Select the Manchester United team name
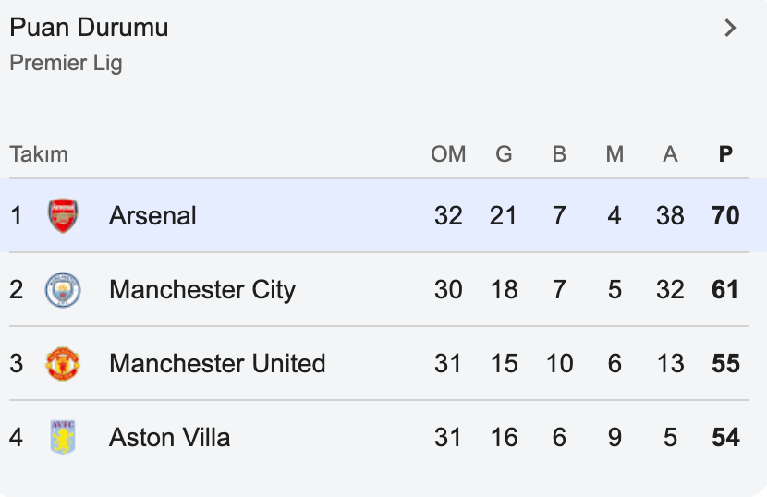 [217, 364]
